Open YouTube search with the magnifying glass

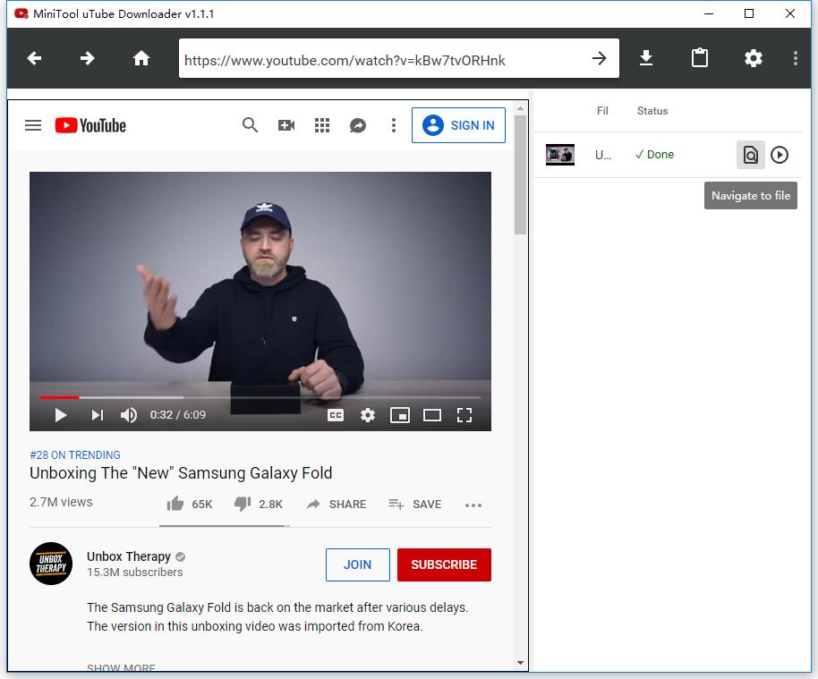pyautogui.click(x=250, y=125)
